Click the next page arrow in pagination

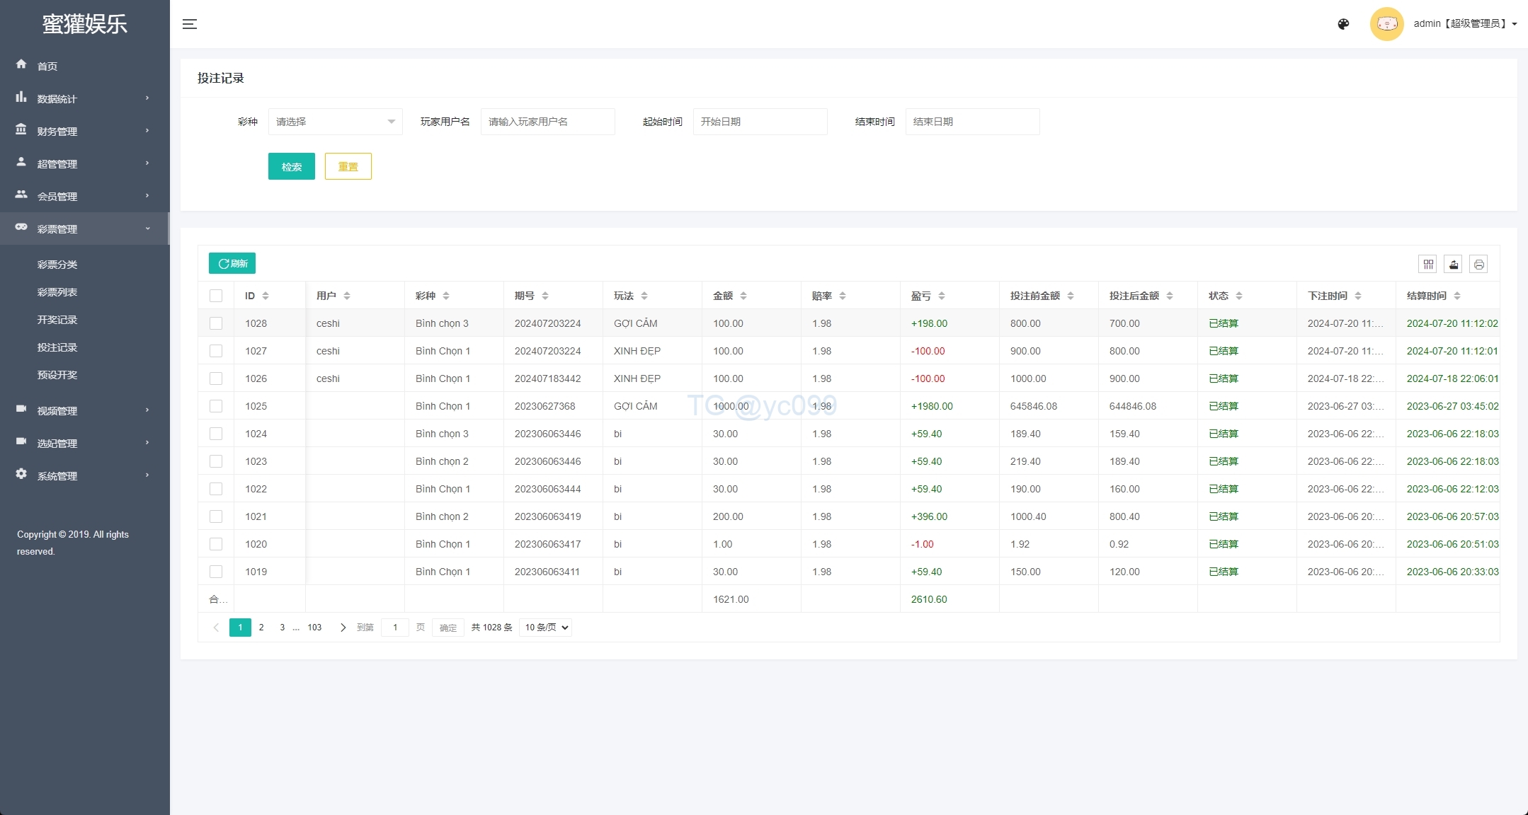coord(343,628)
